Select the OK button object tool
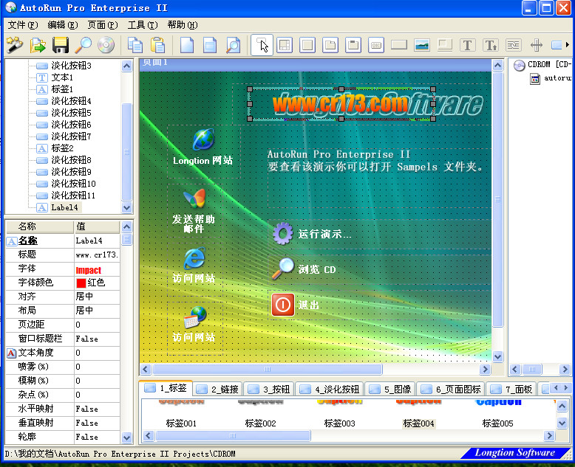The image size is (575, 467). point(376,45)
